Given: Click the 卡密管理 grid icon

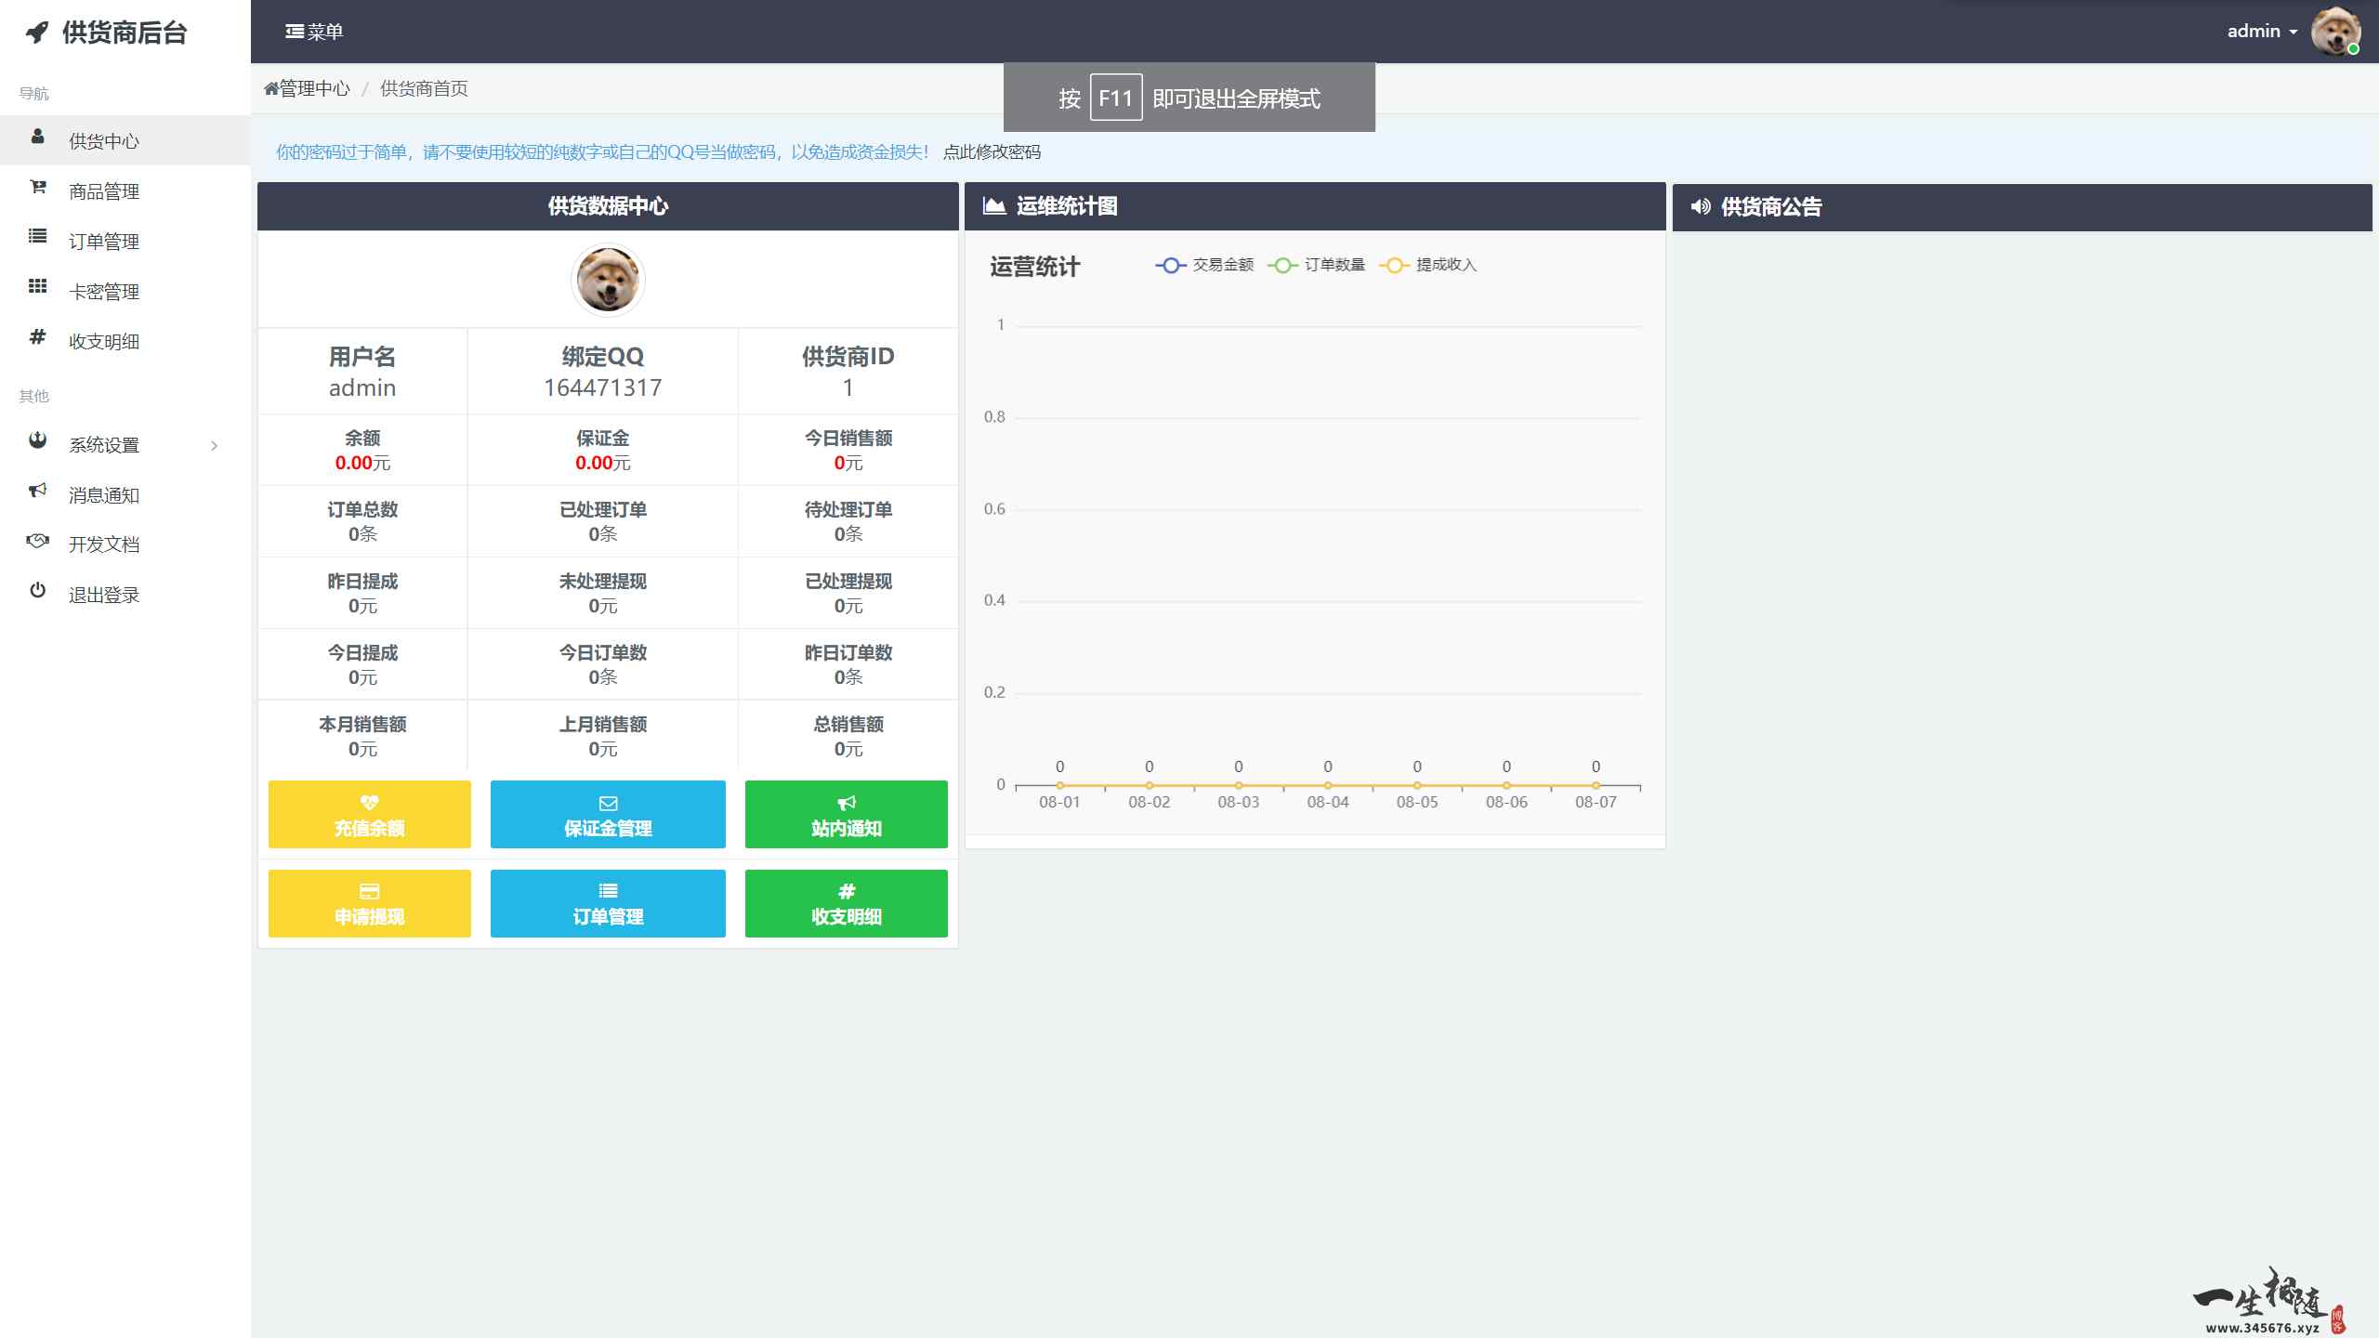Looking at the screenshot, I should (x=37, y=290).
